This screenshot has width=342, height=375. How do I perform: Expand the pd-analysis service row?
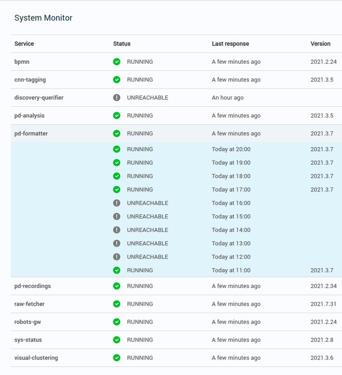176,115
